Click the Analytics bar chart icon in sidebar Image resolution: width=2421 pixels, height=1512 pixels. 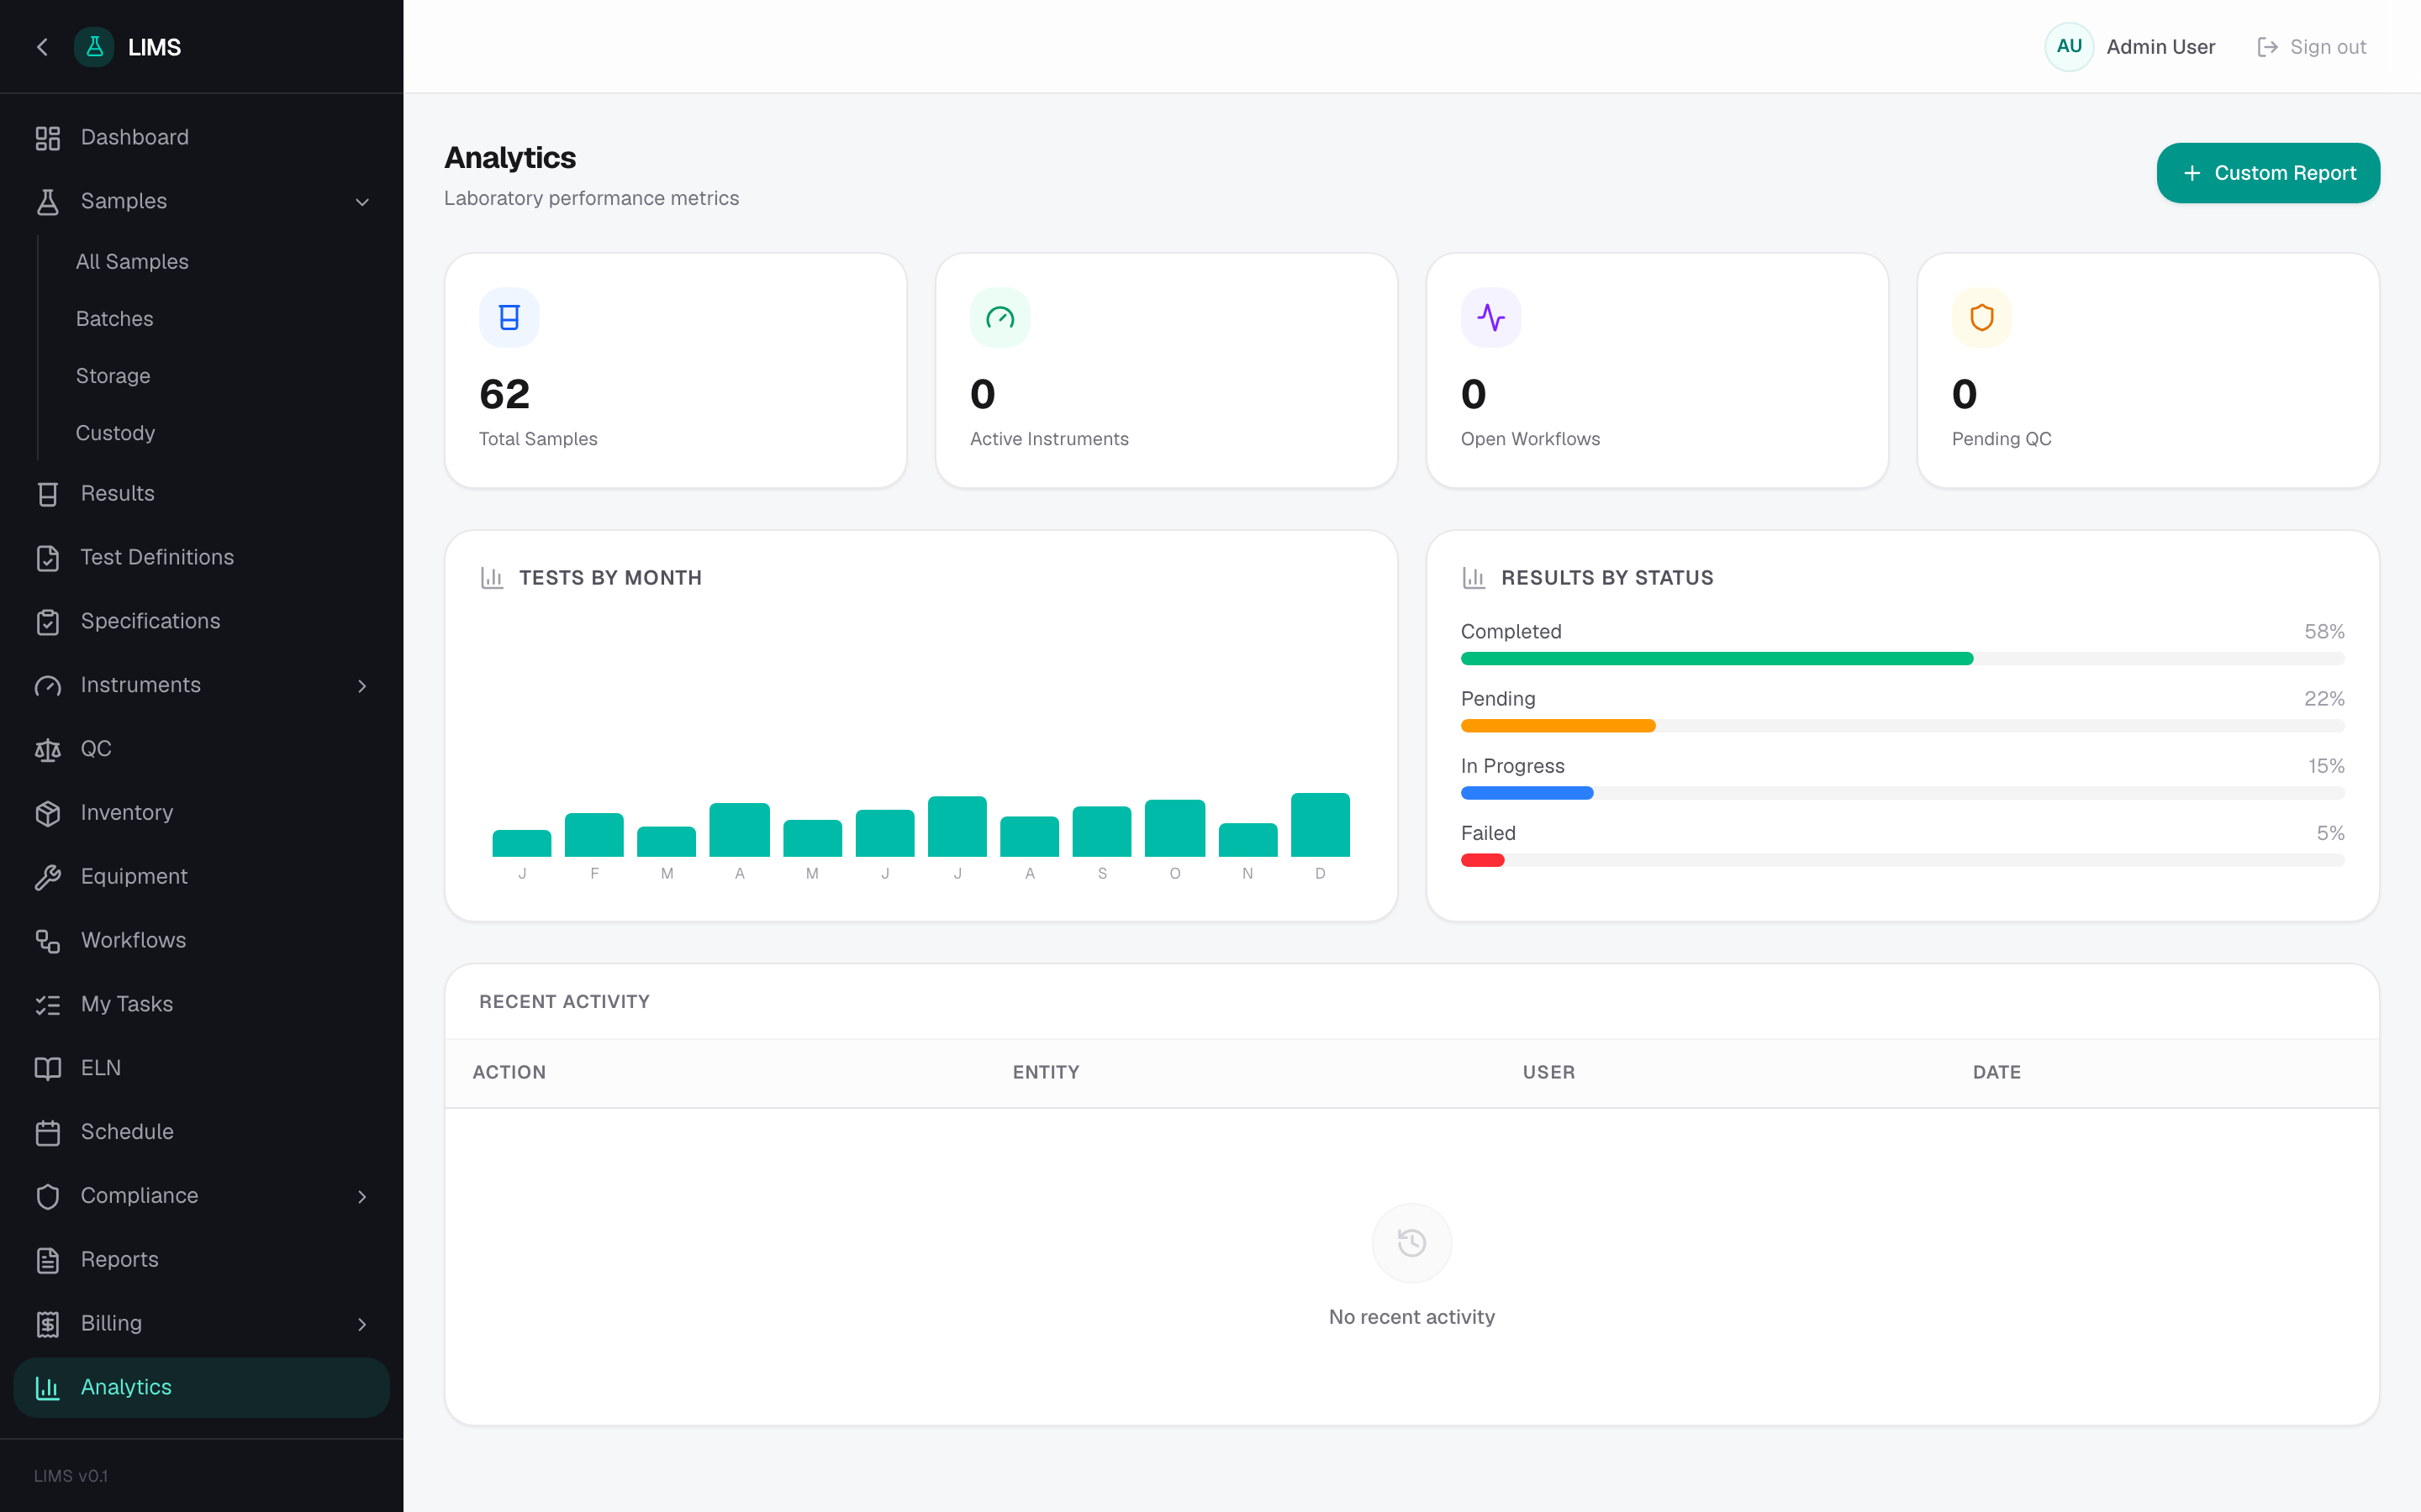coord(48,1388)
